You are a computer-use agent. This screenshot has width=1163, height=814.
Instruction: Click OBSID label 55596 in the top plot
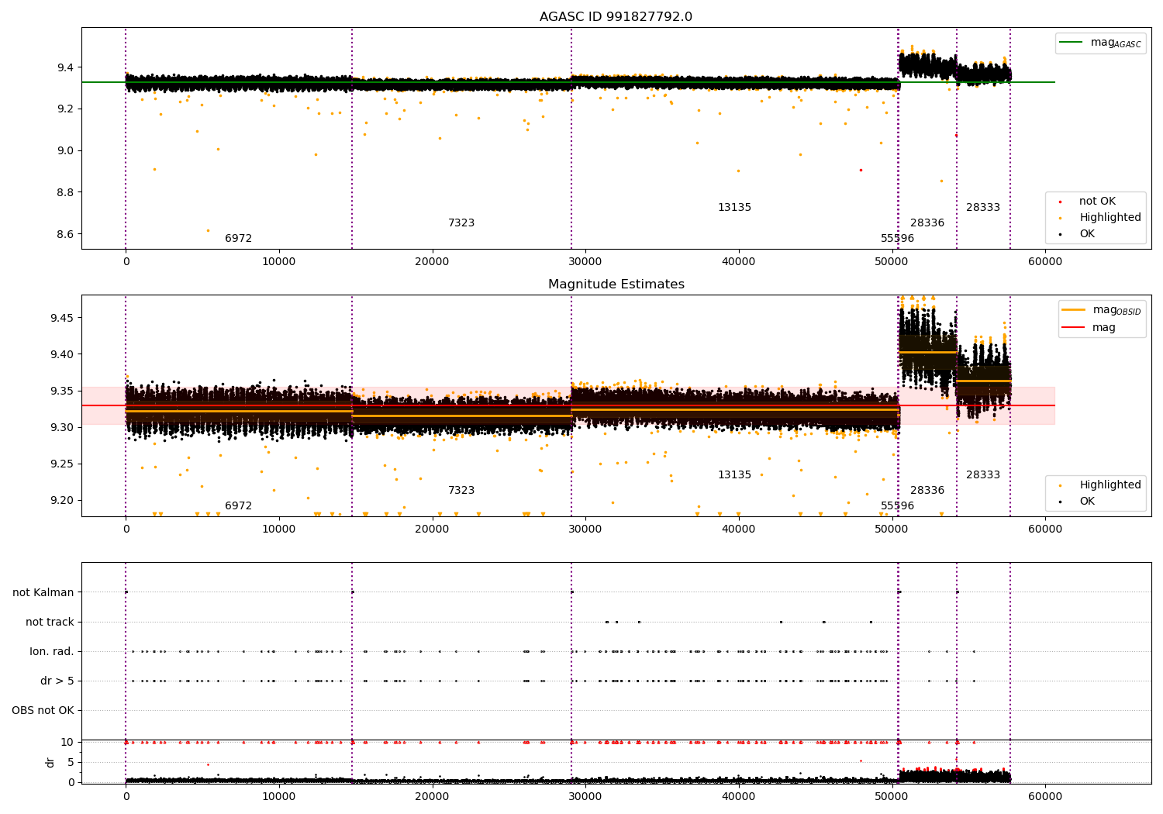pyautogui.click(x=897, y=239)
